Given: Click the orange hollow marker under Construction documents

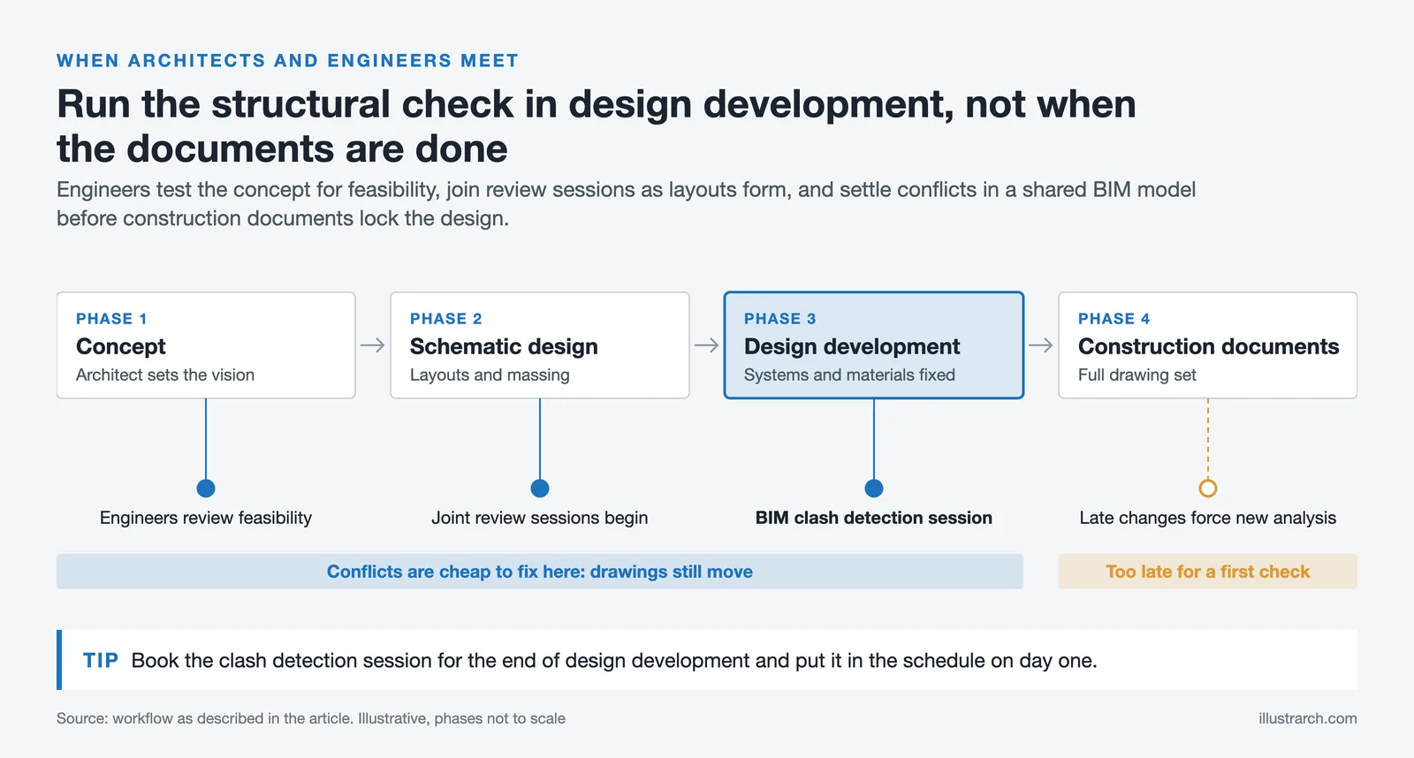Looking at the screenshot, I should pyautogui.click(x=1208, y=488).
